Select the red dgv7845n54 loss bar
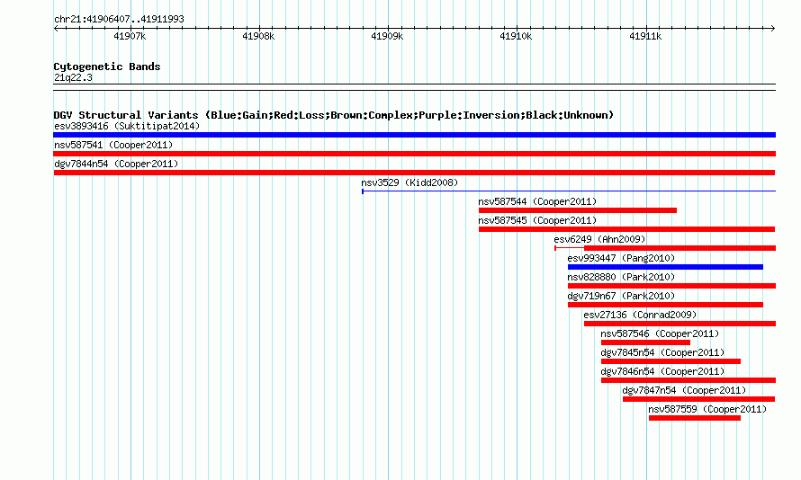 (670, 361)
